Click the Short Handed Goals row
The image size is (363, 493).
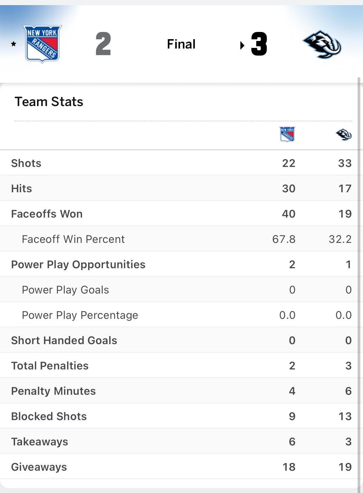coord(64,340)
